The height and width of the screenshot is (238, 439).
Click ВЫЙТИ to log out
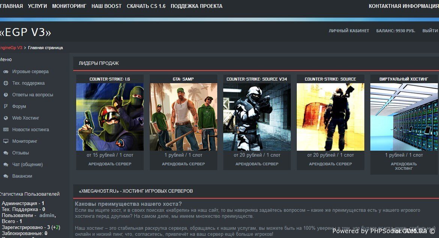coord(430,31)
